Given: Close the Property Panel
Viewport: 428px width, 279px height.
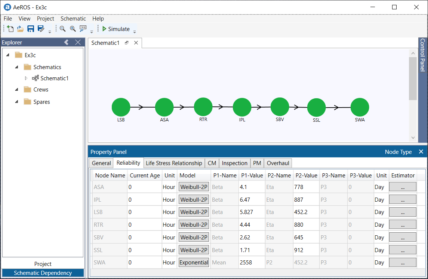Looking at the screenshot, I should [421, 152].
